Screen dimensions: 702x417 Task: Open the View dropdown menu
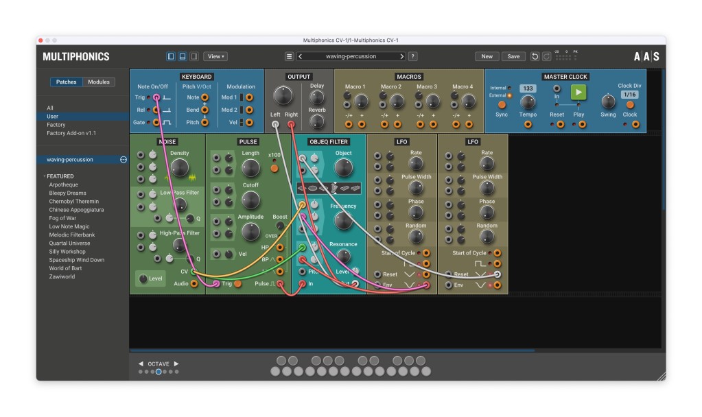(216, 56)
